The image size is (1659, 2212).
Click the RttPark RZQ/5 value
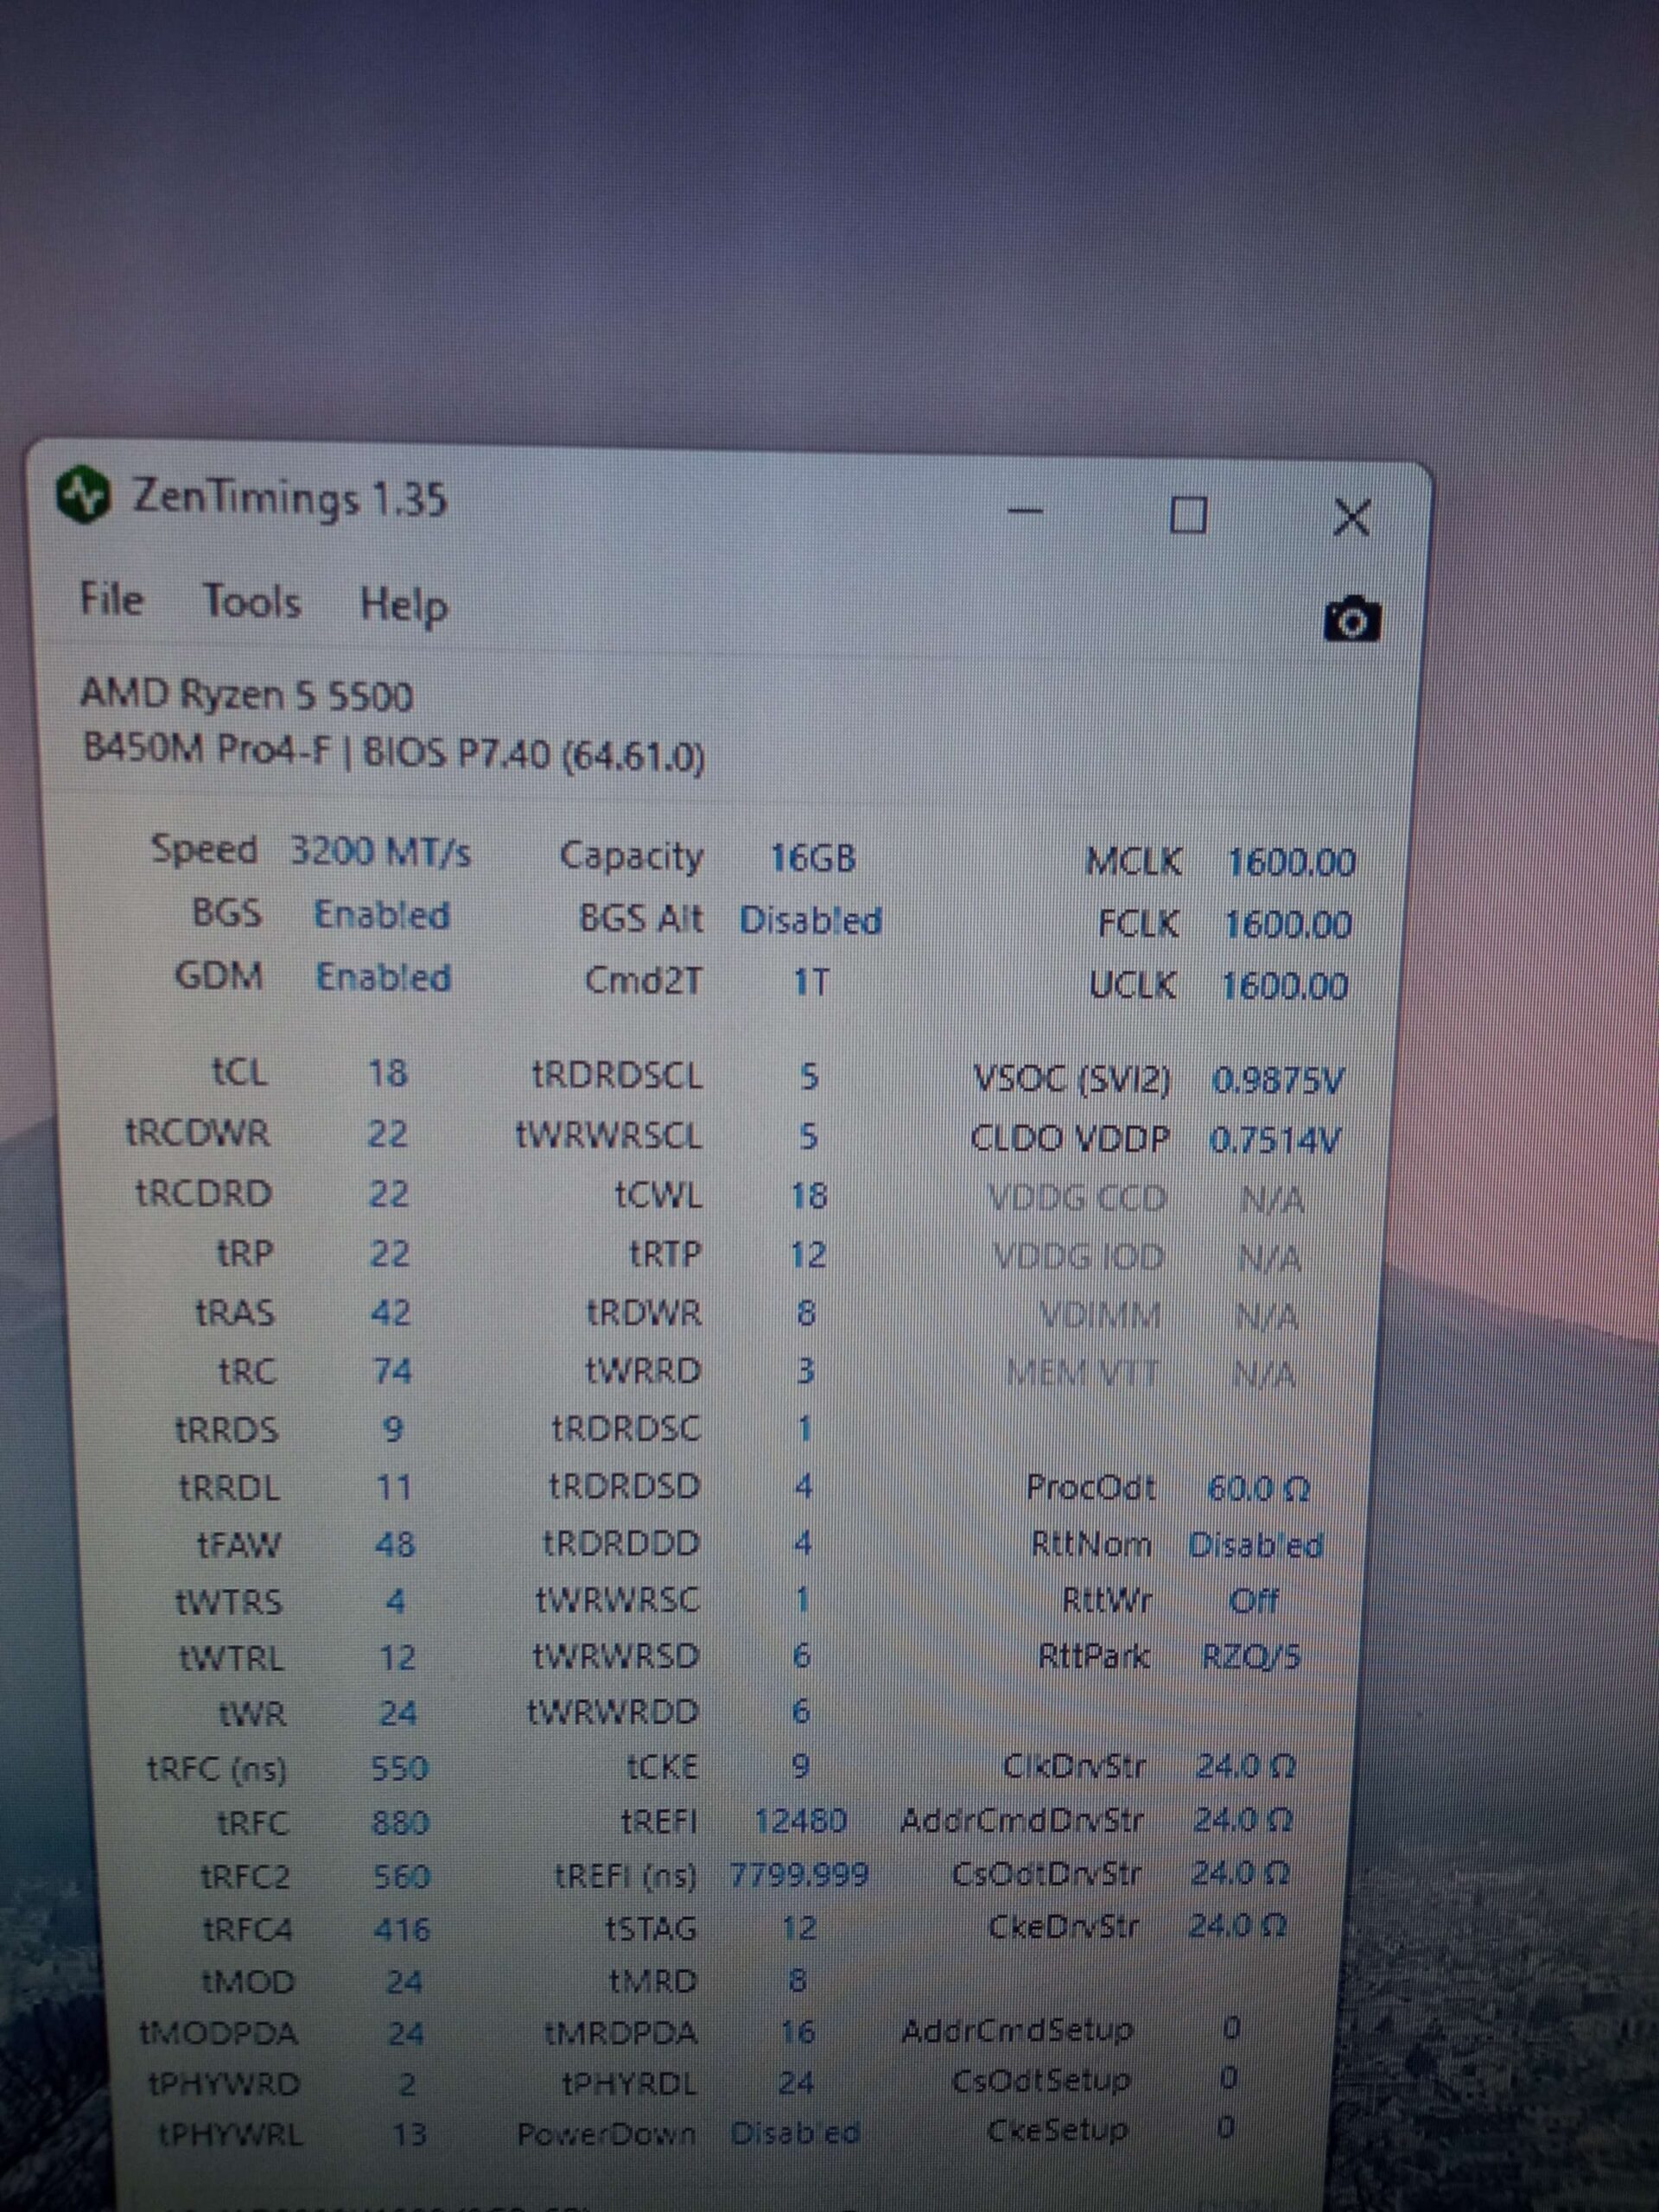click(1251, 1657)
